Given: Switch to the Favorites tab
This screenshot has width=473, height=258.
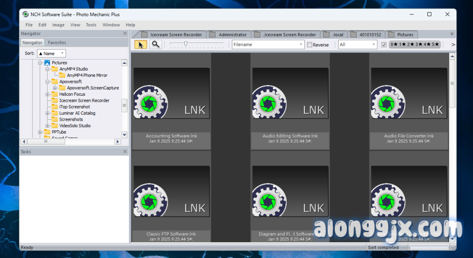Looking at the screenshot, I should (57, 43).
